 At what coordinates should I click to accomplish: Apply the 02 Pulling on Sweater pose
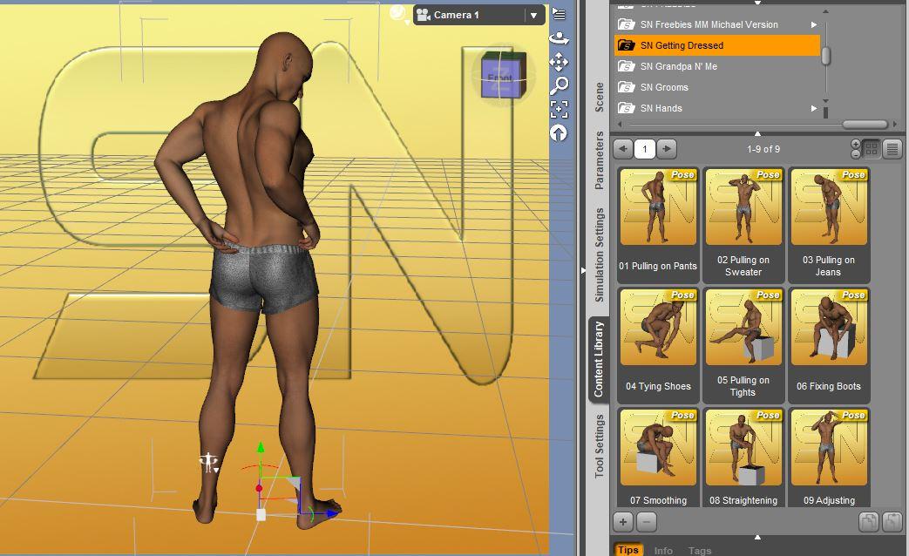click(x=743, y=224)
